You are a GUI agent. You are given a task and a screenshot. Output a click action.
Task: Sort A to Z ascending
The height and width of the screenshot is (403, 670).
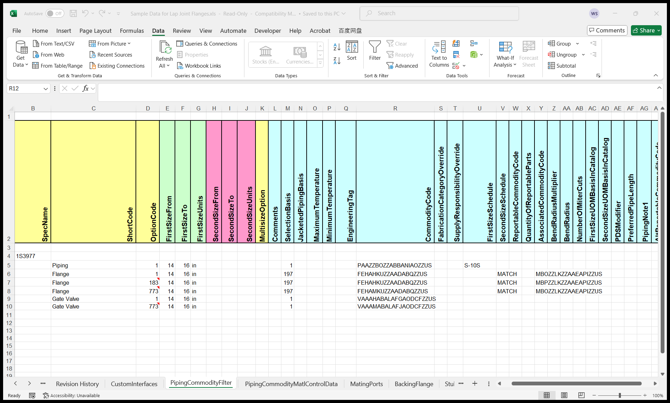(x=337, y=47)
